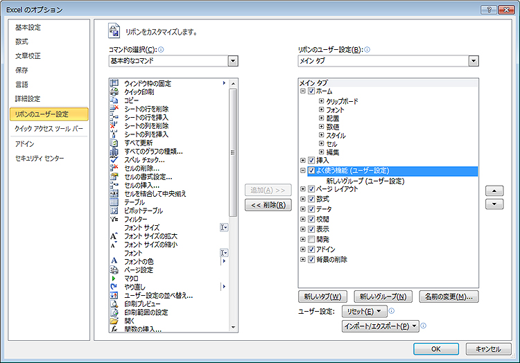The width and height of the screenshot is (520, 363).
Task: Toggle the 背景の削除 checkbox
Action: [311, 259]
